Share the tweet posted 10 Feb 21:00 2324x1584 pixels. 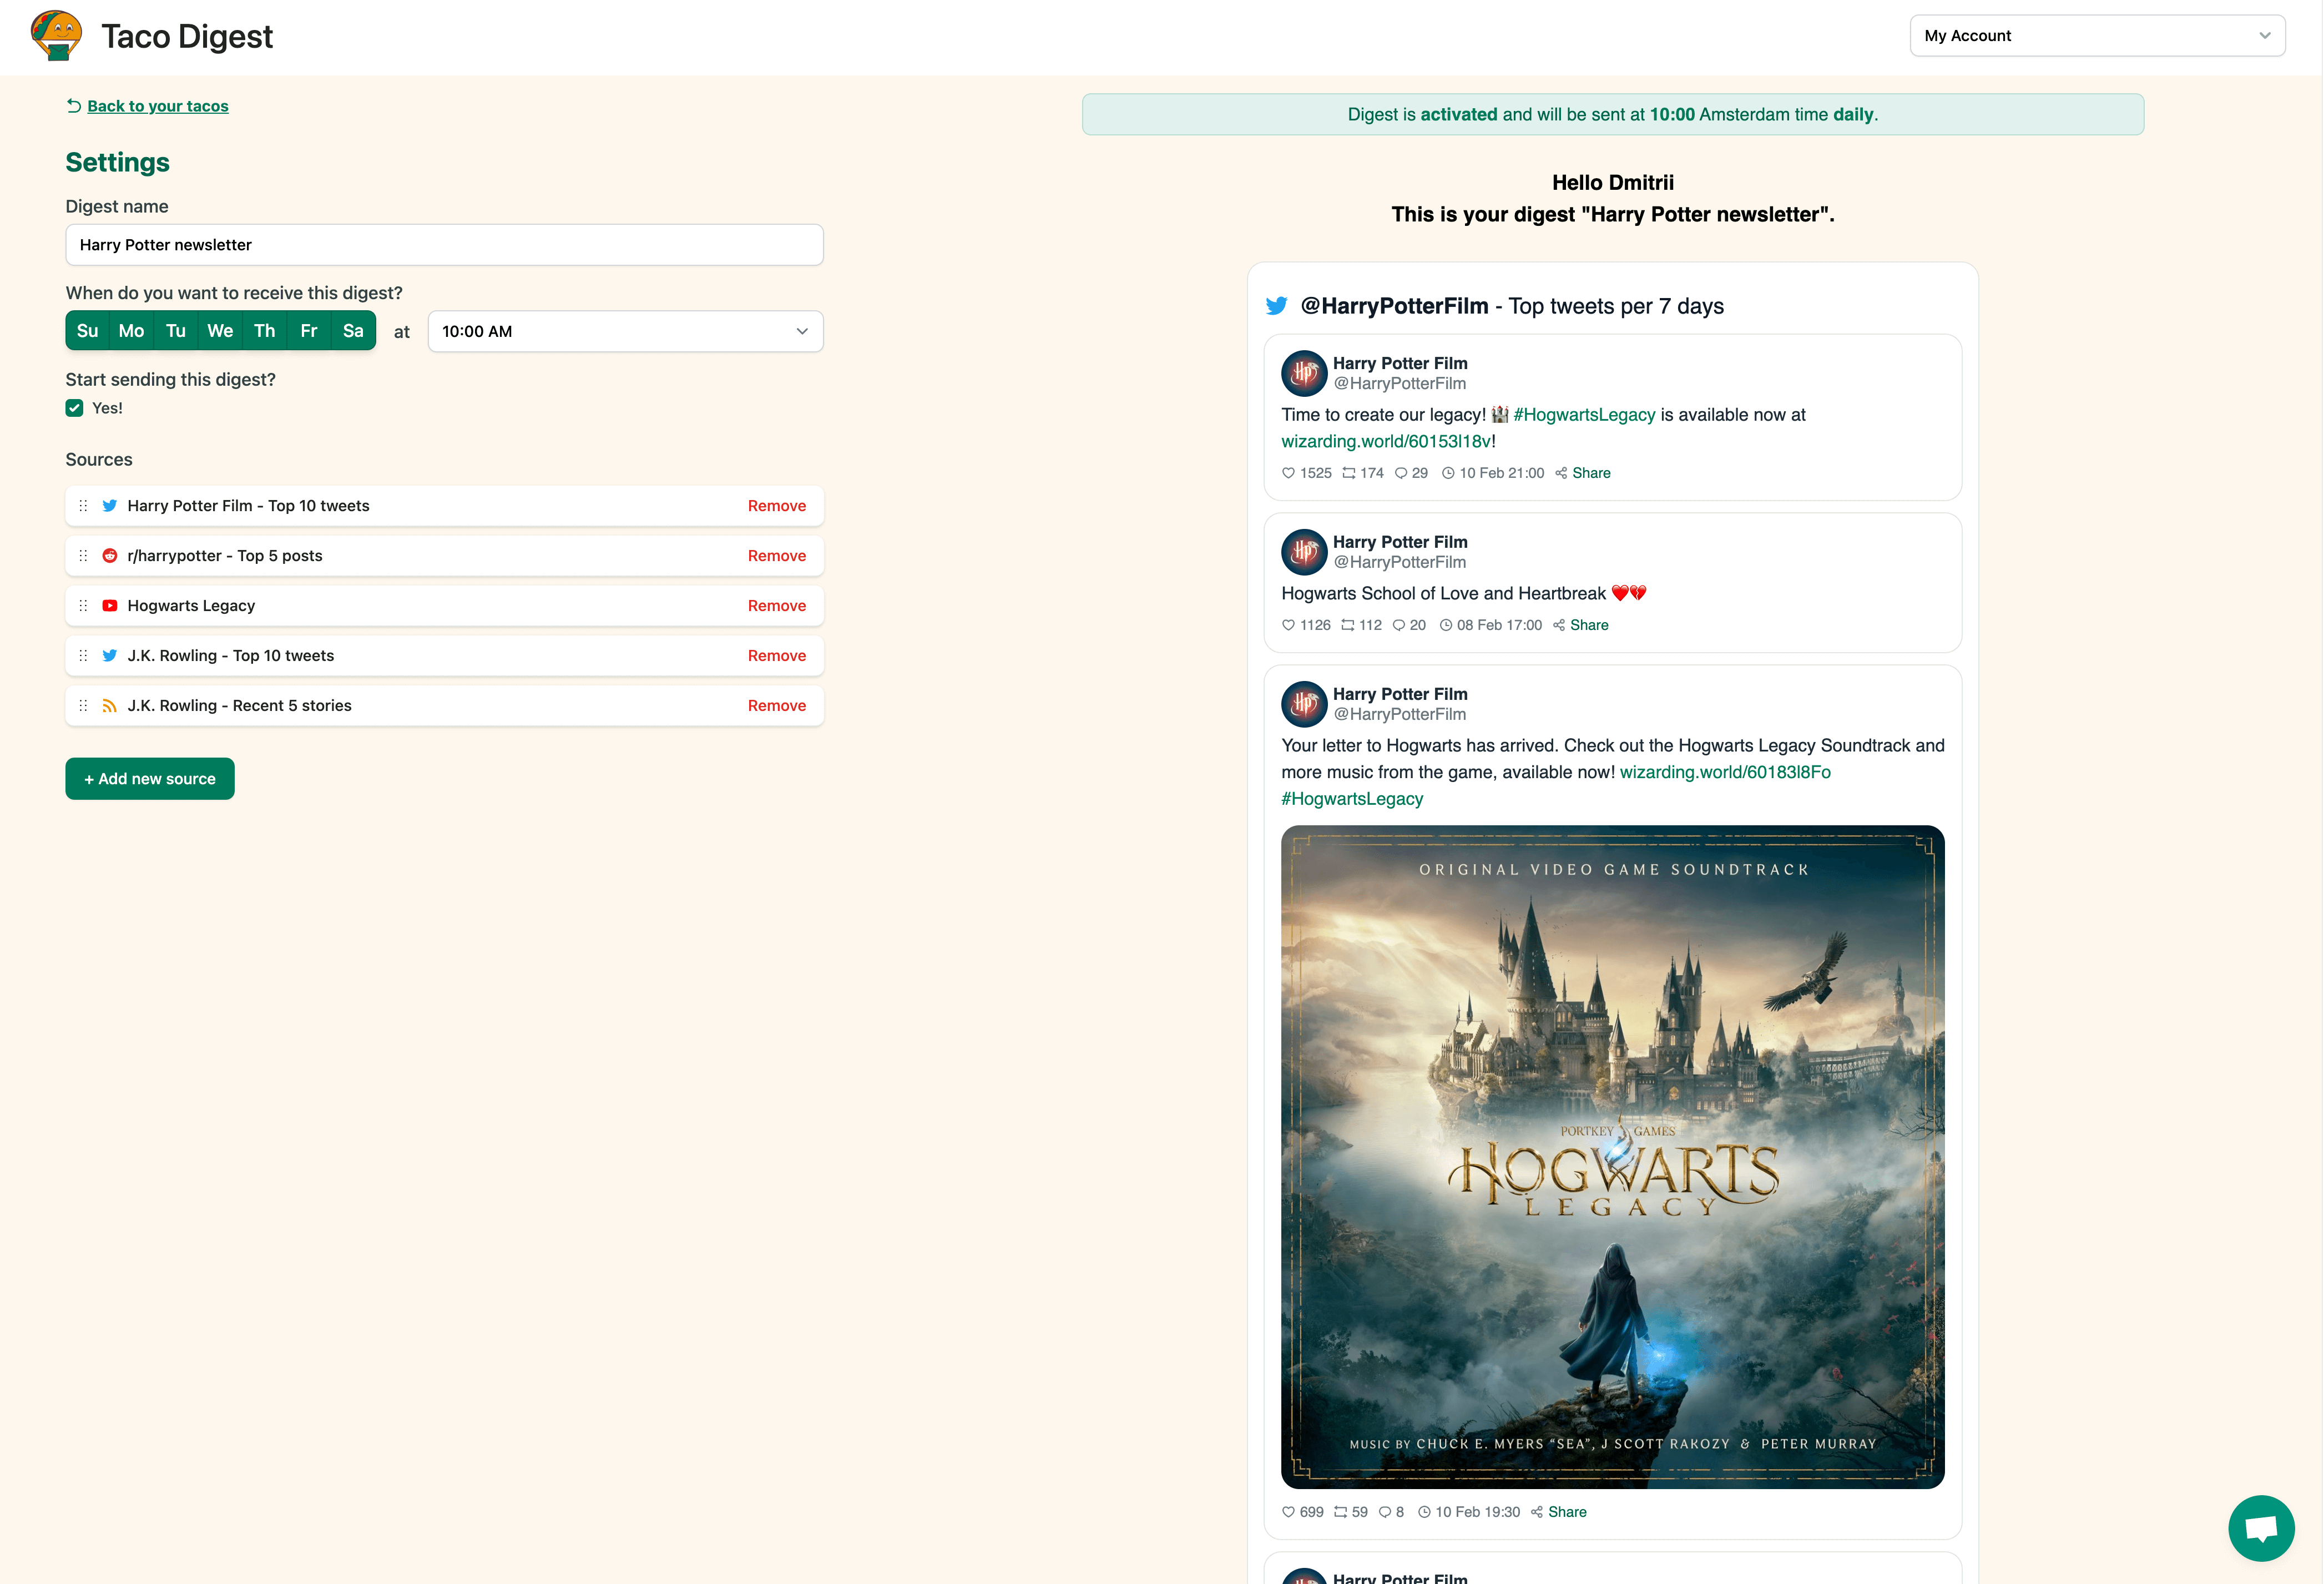click(x=1591, y=473)
